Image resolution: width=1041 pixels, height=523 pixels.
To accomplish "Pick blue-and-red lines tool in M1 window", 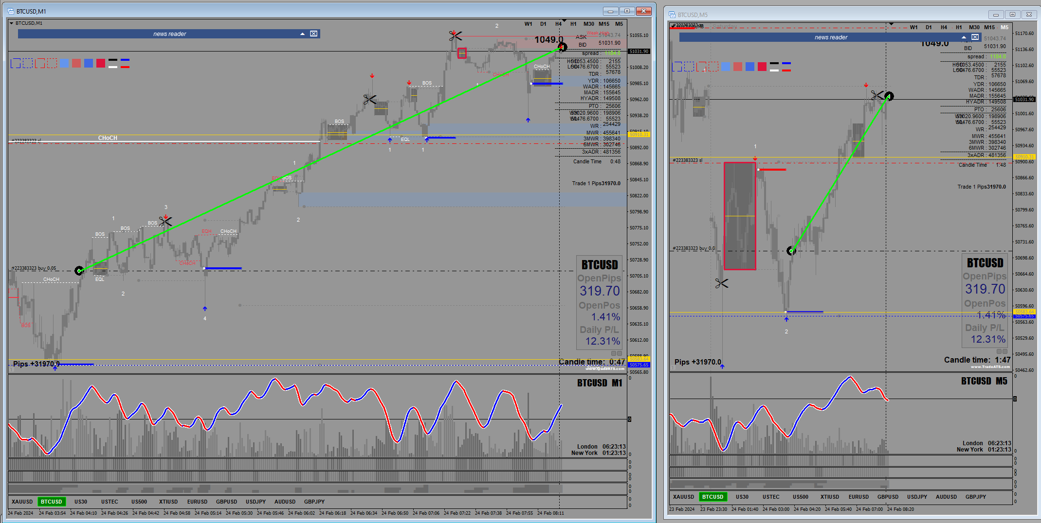I will (125, 63).
